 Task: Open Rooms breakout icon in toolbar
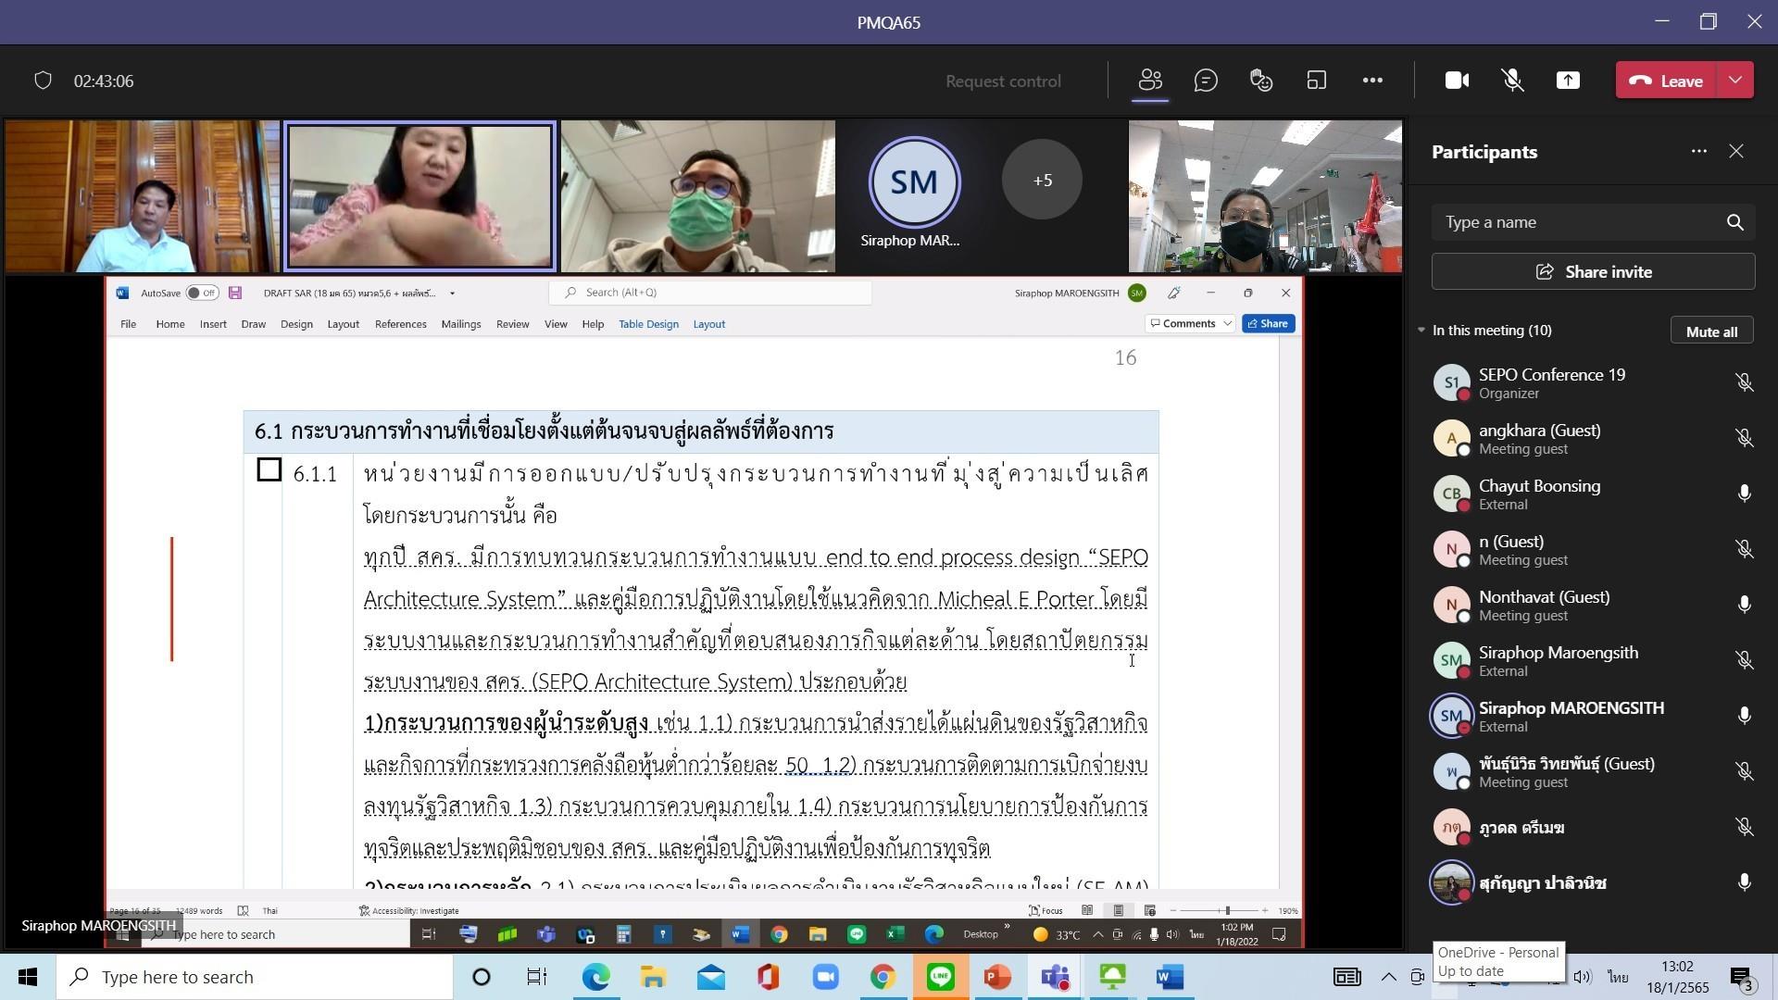(1316, 81)
